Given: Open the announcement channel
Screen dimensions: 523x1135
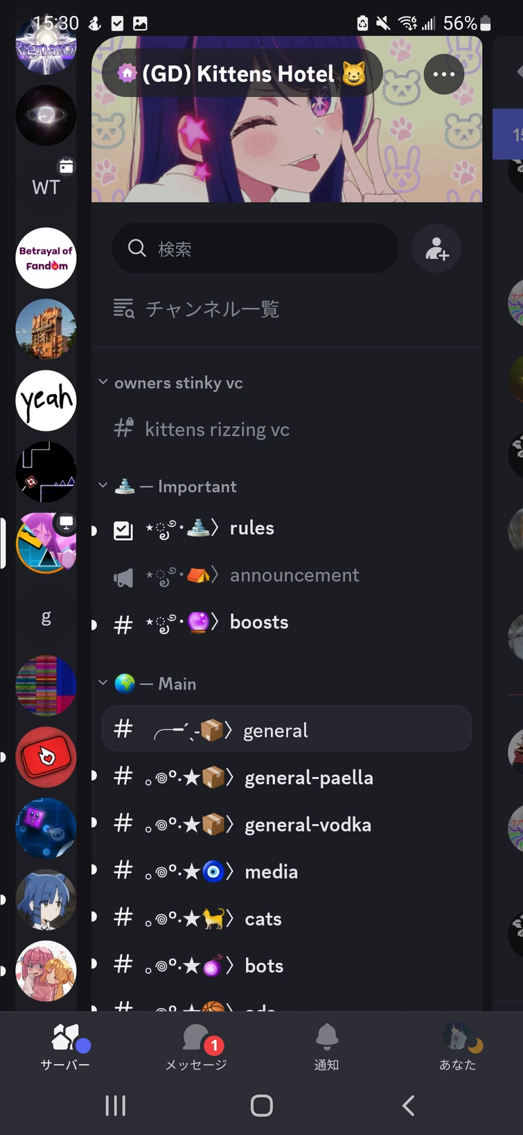Looking at the screenshot, I should [287, 576].
